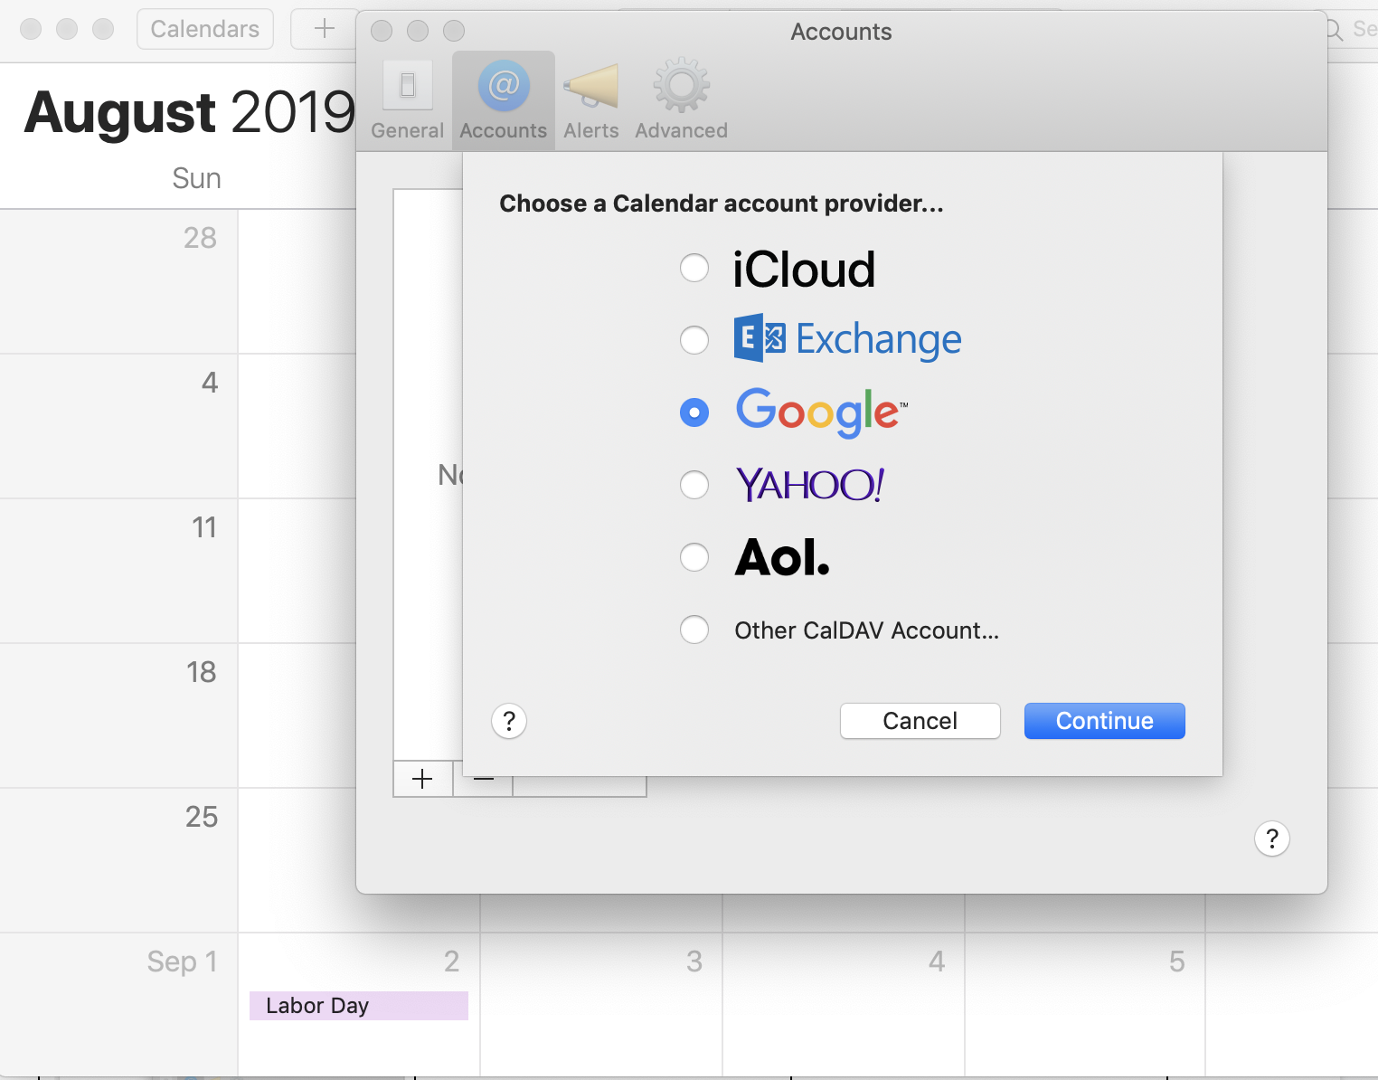Image resolution: width=1378 pixels, height=1080 pixels.
Task: Click the plus button to add account
Action: pos(422,779)
